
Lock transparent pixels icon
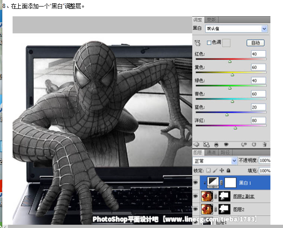click(208, 170)
